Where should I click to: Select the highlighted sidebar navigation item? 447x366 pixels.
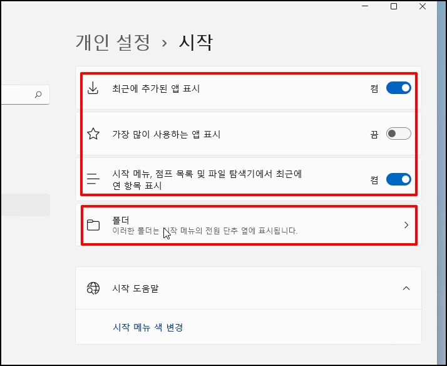coord(26,204)
